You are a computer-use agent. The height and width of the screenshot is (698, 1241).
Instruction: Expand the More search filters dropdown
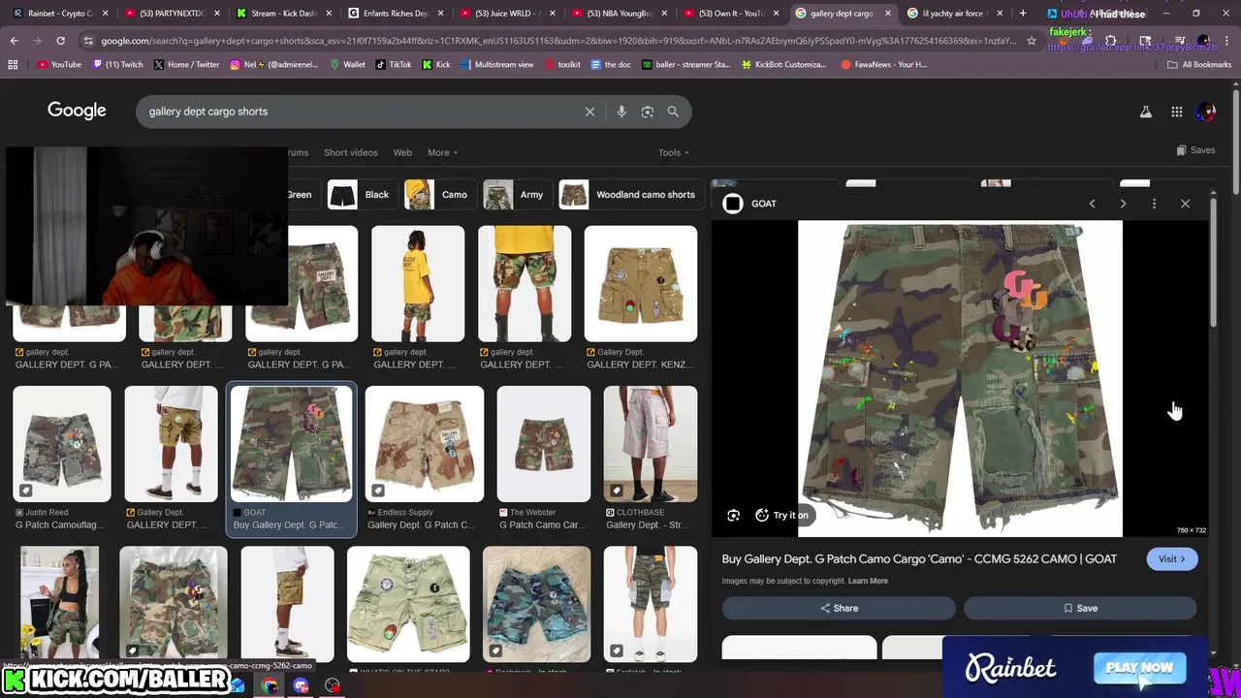pyautogui.click(x=443, y=152)
